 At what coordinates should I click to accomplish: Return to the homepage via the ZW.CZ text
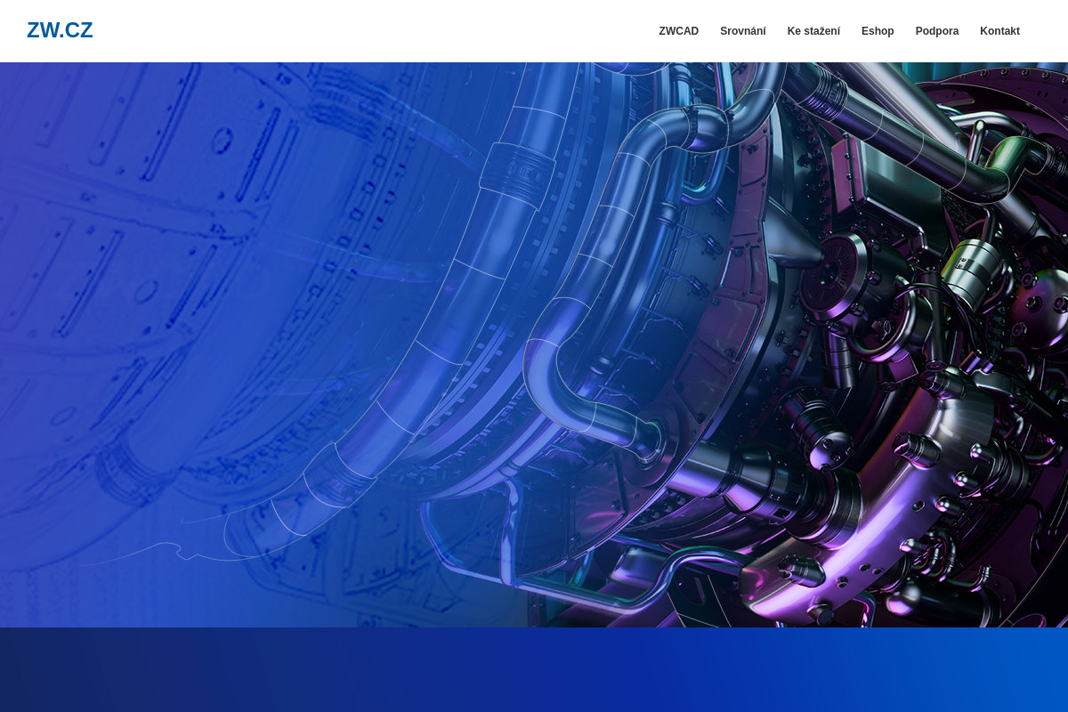pos(60,30)
